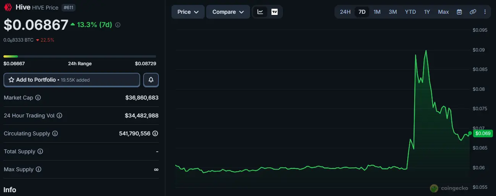Open info icon next to 7d change
The width and height of the screenshot is (496, 196).
[x=118, y=25]
